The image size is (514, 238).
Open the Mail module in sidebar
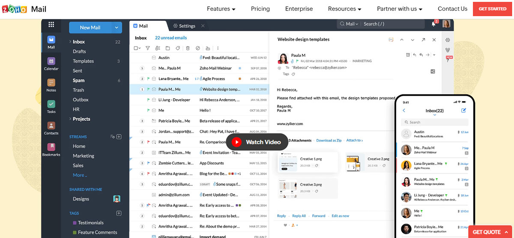click(51, 42)
